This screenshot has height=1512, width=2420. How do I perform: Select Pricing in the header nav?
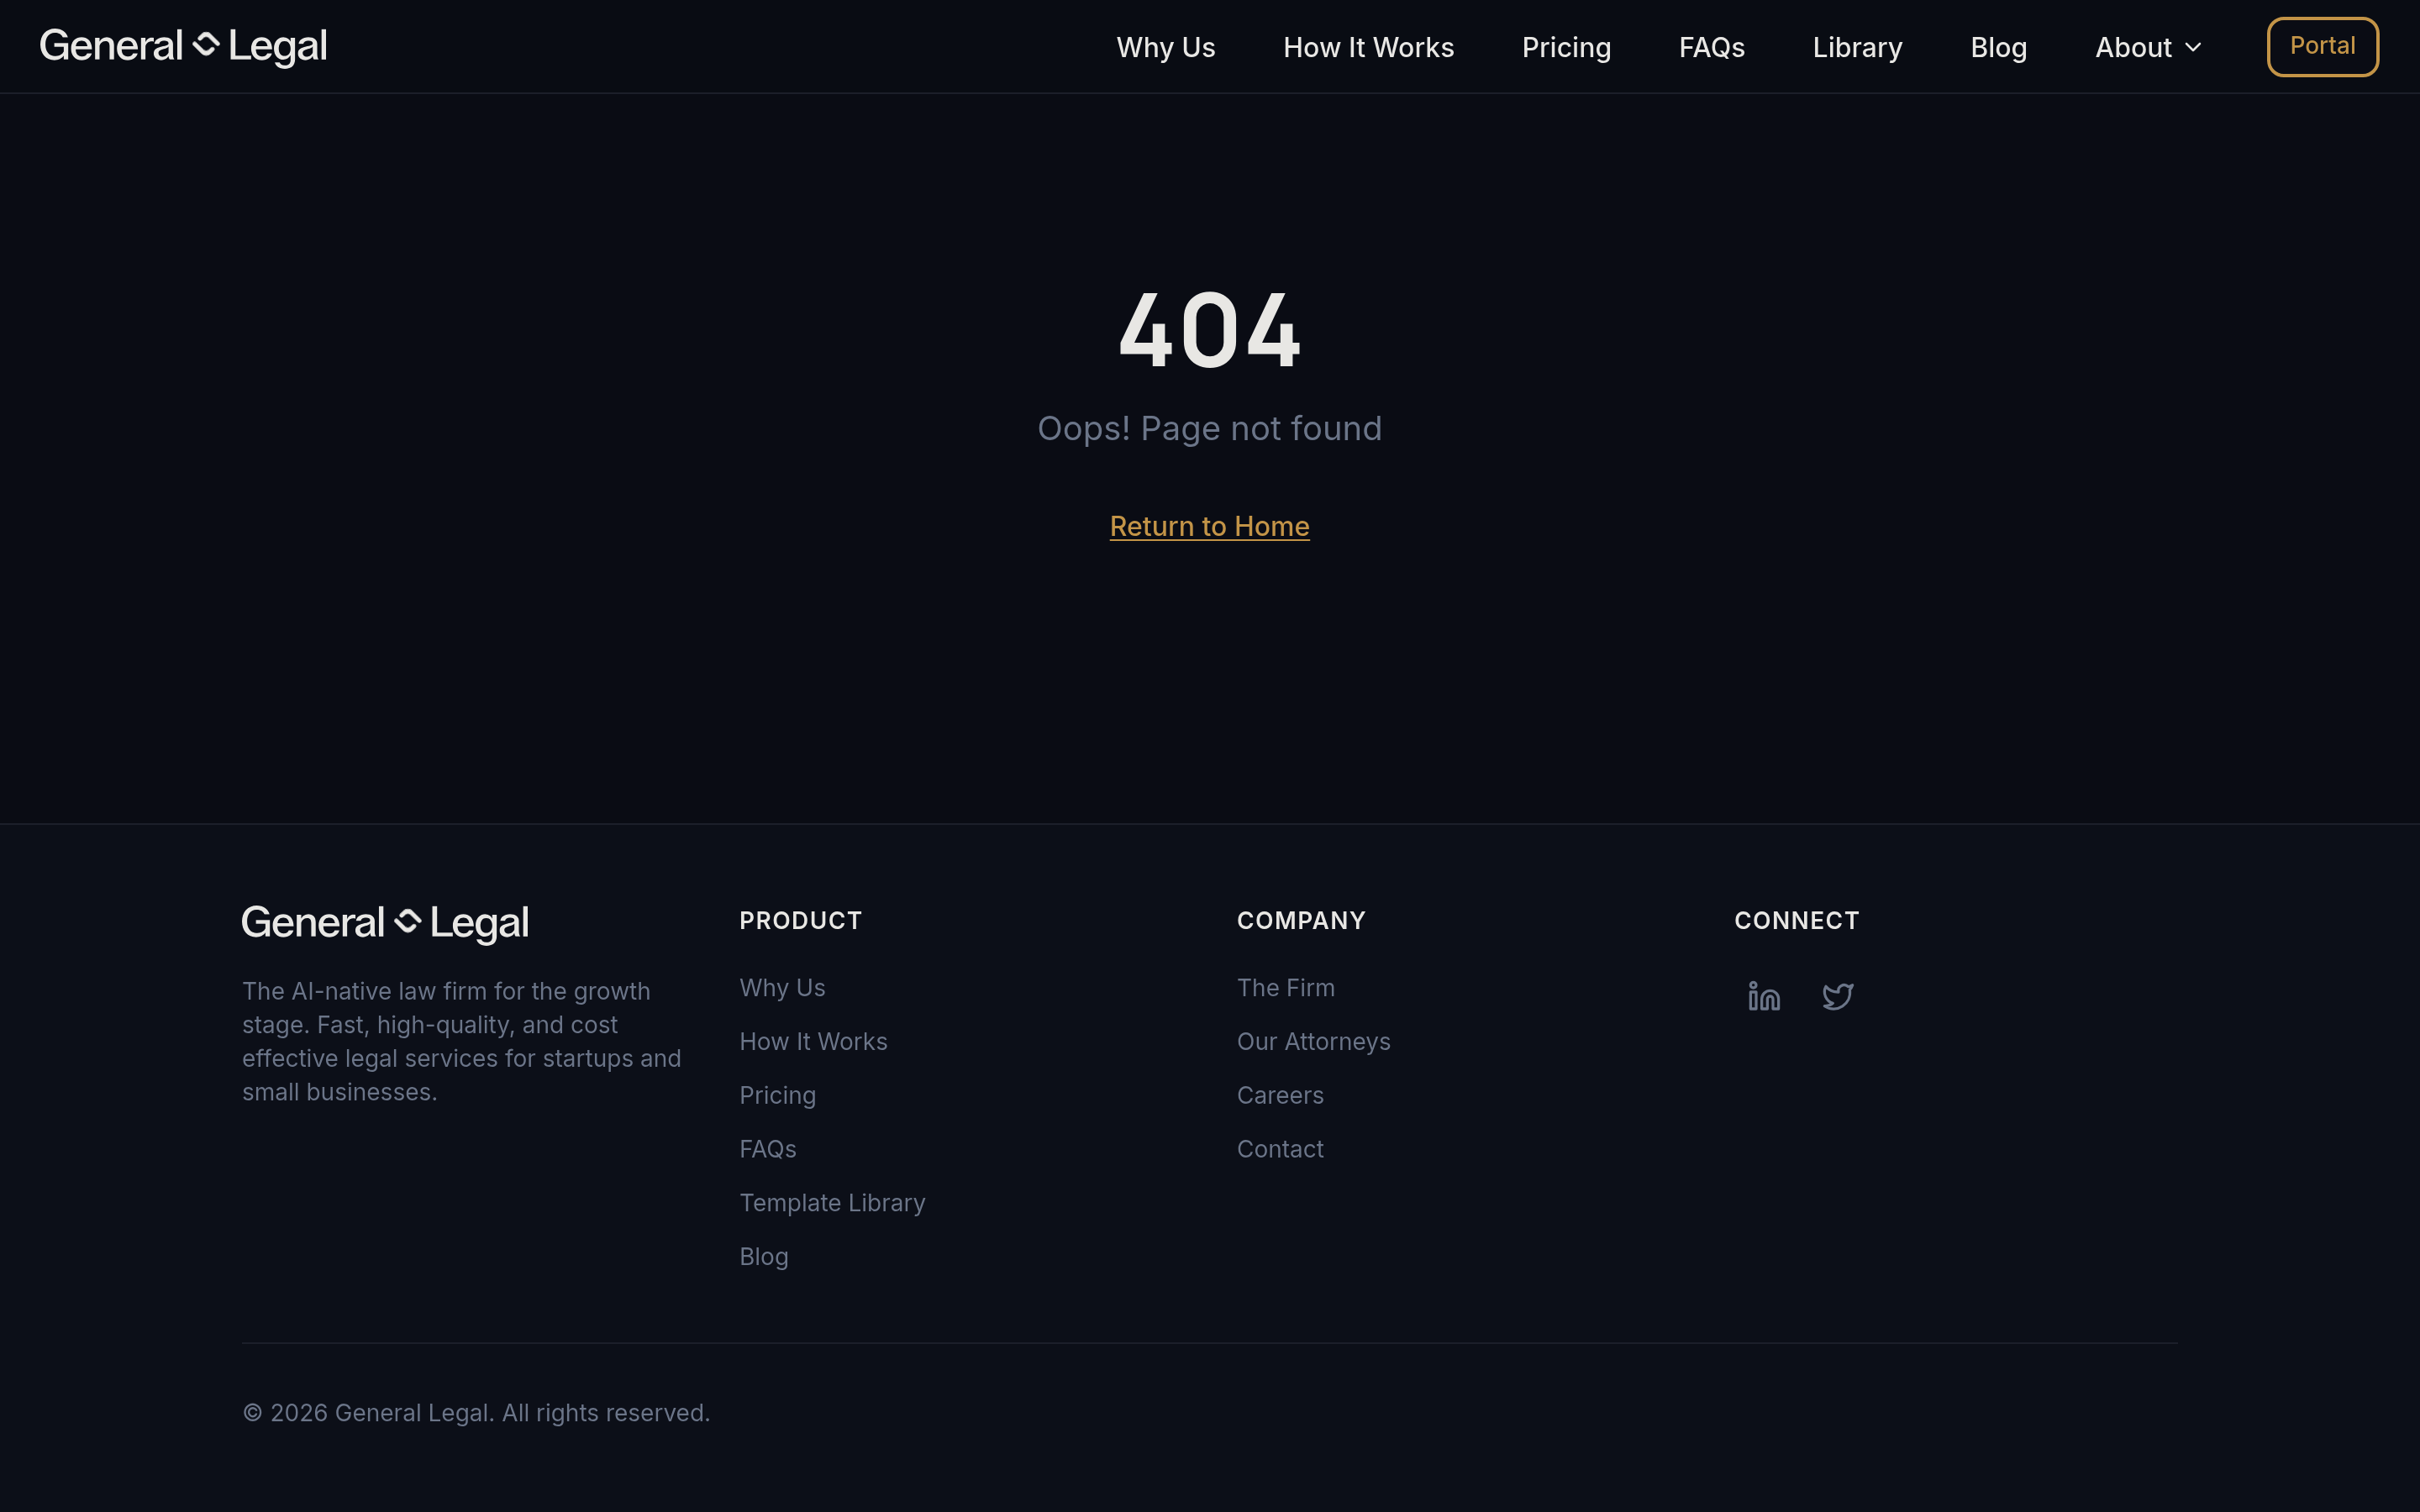(x=1566, y=47)
